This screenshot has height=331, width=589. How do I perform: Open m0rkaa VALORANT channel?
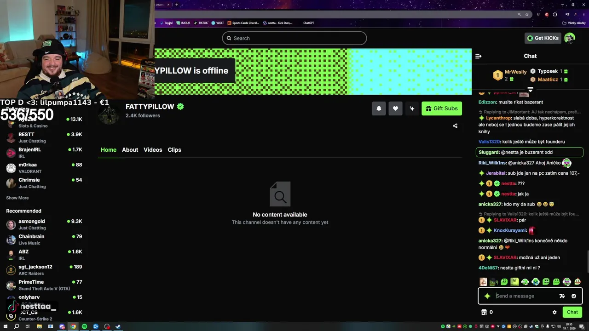[45, 168]
